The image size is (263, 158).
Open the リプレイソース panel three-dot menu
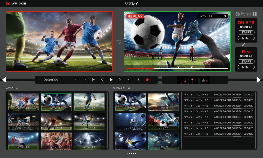coord(255,87)
